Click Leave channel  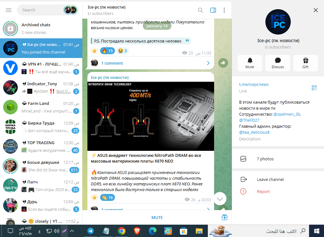(x=278, y=179)
